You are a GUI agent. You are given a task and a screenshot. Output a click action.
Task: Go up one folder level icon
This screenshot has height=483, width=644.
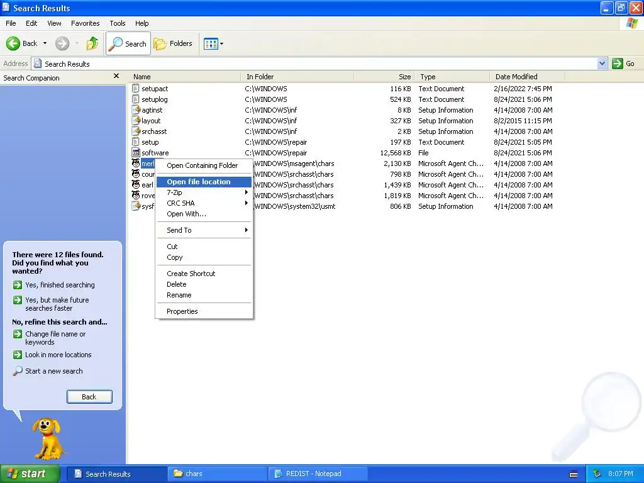point(92,43)
